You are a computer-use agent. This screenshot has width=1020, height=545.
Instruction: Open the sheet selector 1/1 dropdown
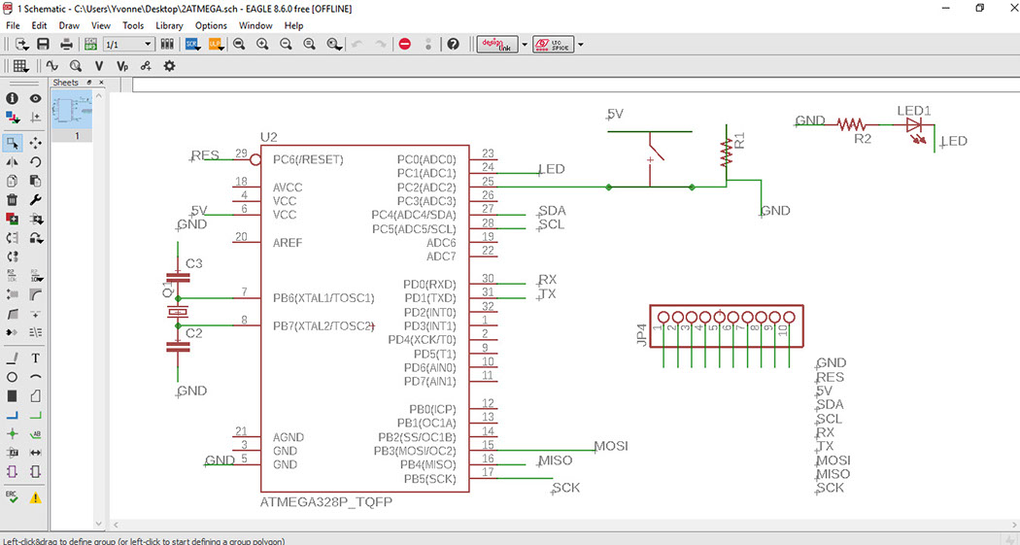[x=128, y=45]
